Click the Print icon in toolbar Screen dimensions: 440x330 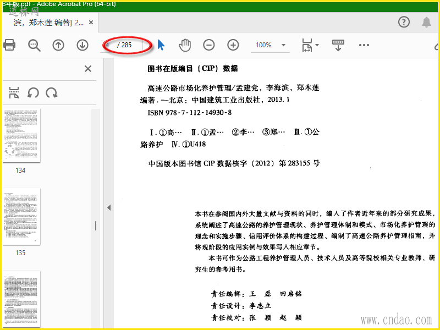[9, 45]
